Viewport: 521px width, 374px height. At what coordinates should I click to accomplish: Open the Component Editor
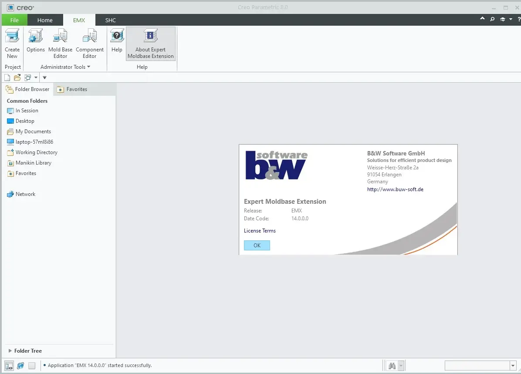(x=90, y=44)
